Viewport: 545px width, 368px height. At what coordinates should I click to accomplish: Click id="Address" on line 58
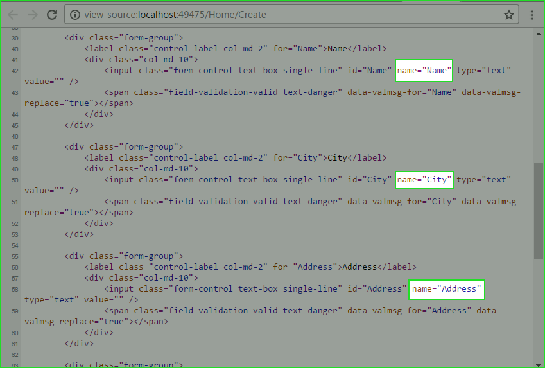point(377,289)
